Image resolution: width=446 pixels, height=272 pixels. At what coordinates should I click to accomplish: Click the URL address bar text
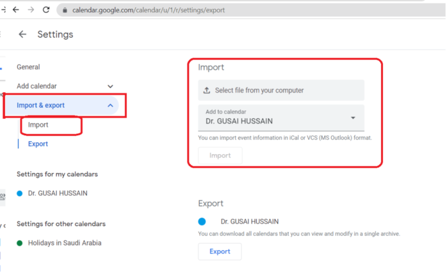(x=149, y=10)
